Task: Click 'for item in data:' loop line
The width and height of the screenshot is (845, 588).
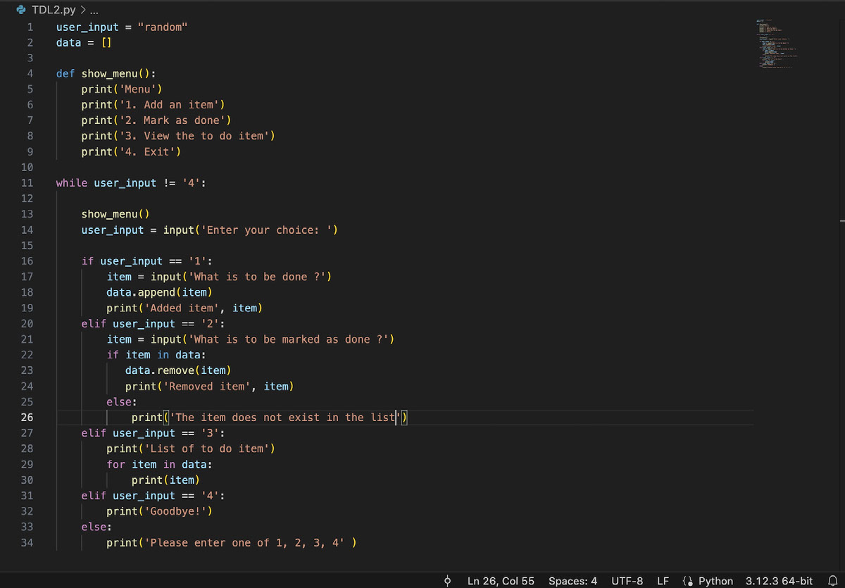Action: coord(159,465)
